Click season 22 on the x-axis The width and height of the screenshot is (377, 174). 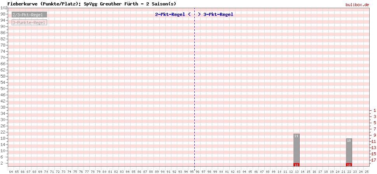click(349, 172)
